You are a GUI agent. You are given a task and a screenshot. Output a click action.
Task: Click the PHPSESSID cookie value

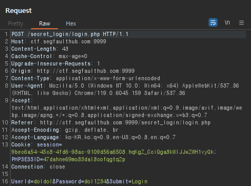point(84,159)
